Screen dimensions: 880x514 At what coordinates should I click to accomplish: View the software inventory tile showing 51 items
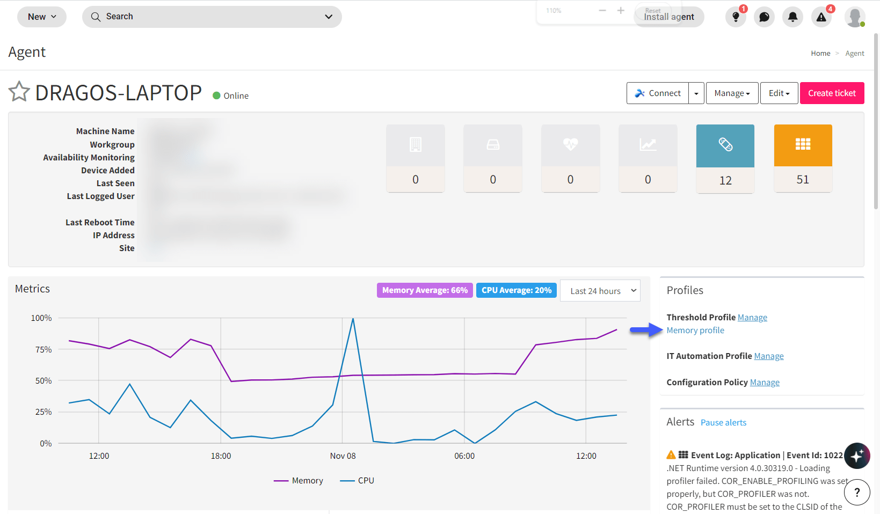click(x=803, y=158)
